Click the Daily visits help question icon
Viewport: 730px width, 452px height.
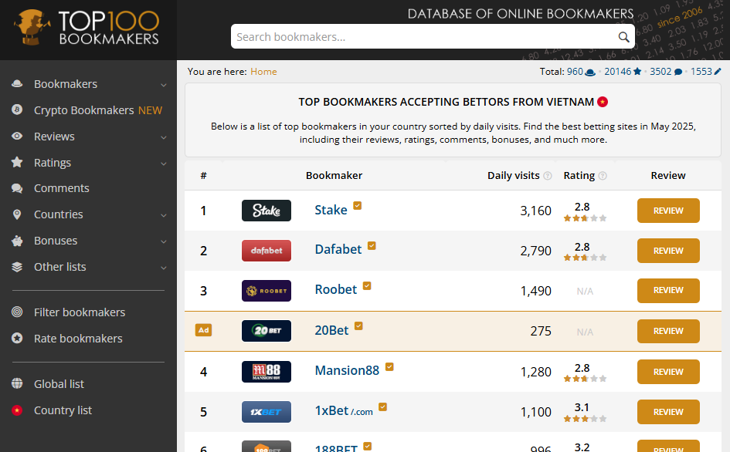[548, 176]
